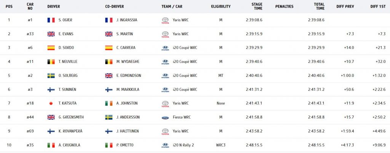Click the Japanese flag next to T. Katsuta
Image resolution: width=390 pixels, height=153 pixels.
click(51, 103)
